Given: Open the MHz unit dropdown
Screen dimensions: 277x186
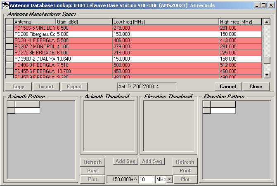Looking at the screenshot, I should (x=169, y=179).
